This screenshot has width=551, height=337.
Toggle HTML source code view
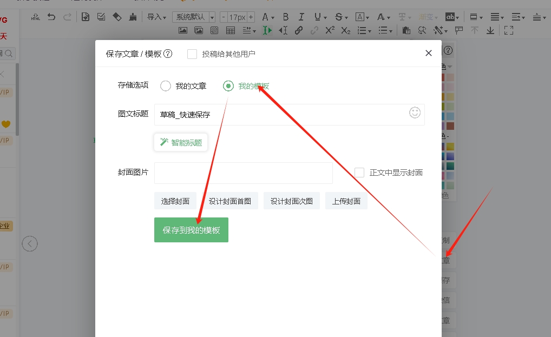click(36, 17)
